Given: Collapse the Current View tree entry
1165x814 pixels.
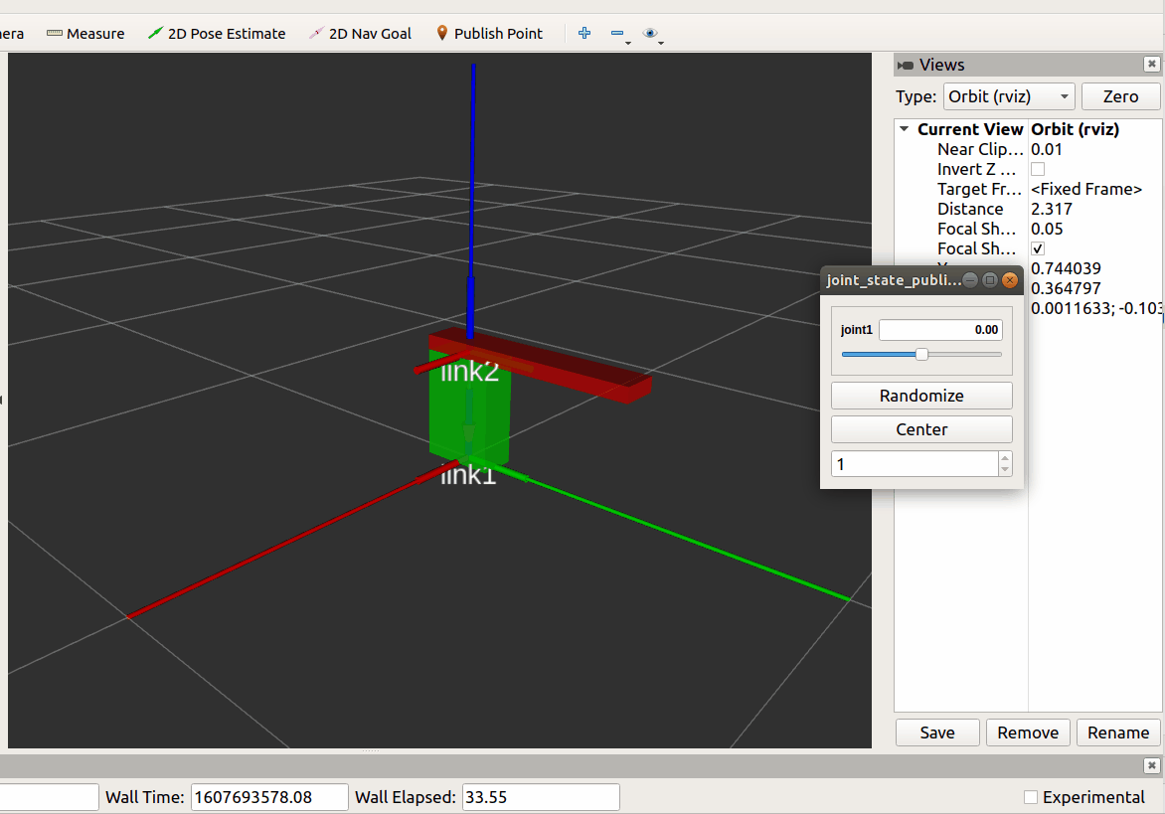Looking at the screenshot, I should (904, 128).
